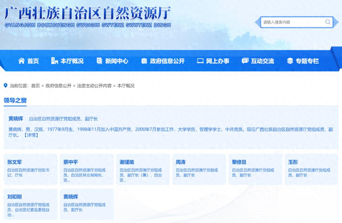
Task: Click the layers icon beside 专题专栏
Action: [x=290, y=61]
